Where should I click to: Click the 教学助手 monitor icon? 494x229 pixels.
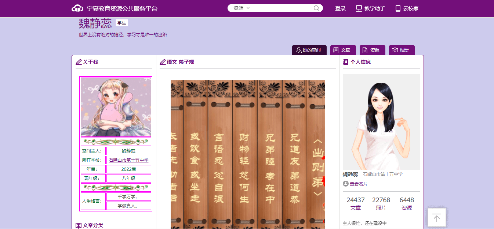[x=359, y=8]
